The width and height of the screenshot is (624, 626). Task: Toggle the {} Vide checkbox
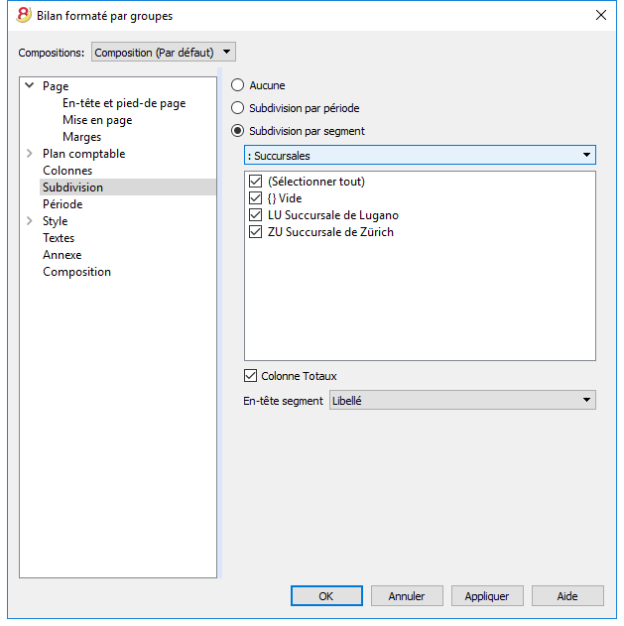(x=256, y=198)
